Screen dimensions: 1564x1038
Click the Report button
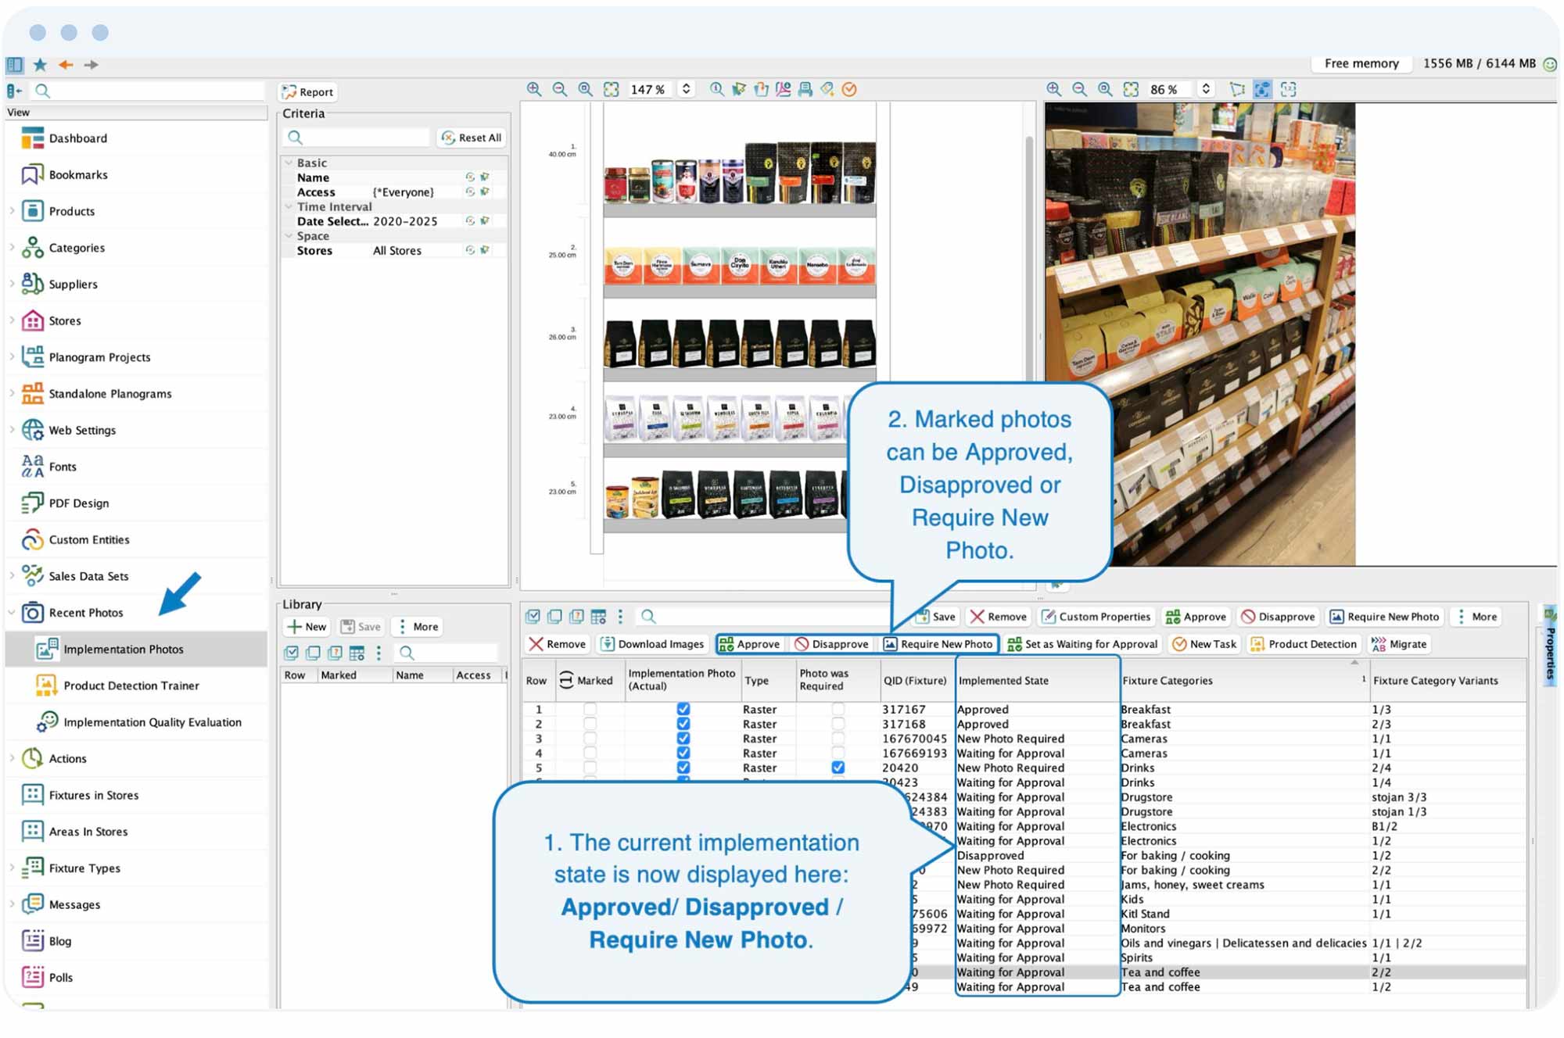tap(308, 91)
